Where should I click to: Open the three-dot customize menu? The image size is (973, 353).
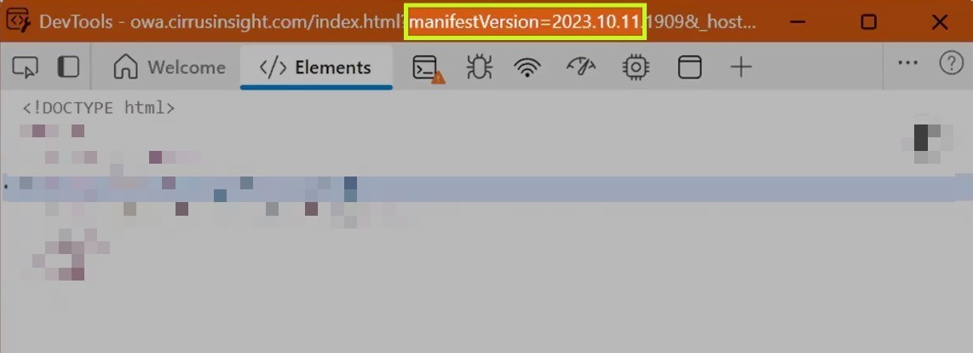pos(908,63)
